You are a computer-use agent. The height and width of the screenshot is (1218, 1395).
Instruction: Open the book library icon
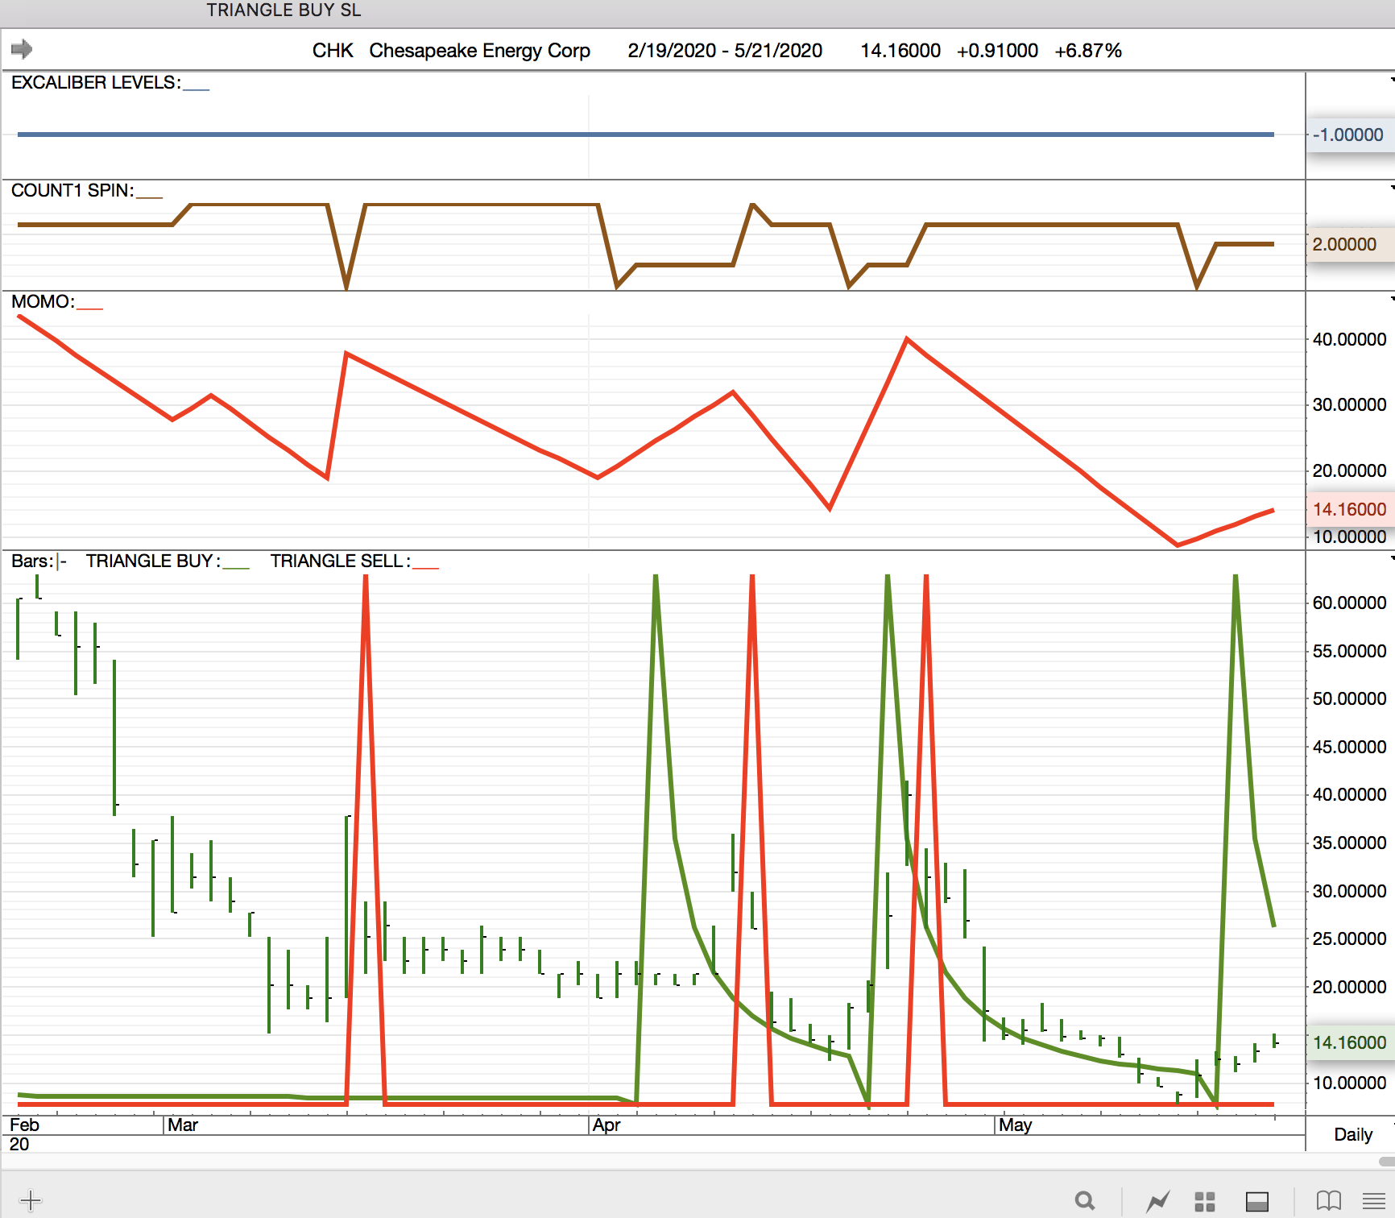click(1328, 1201)
